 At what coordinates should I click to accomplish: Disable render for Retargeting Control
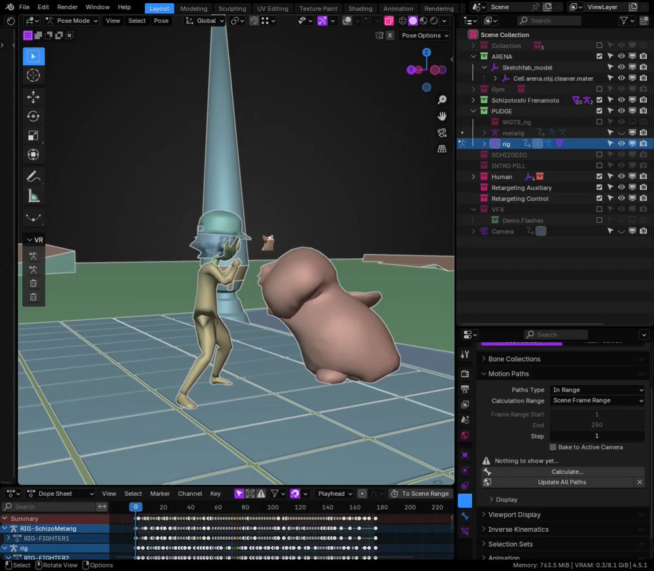(x=644, y=199)
